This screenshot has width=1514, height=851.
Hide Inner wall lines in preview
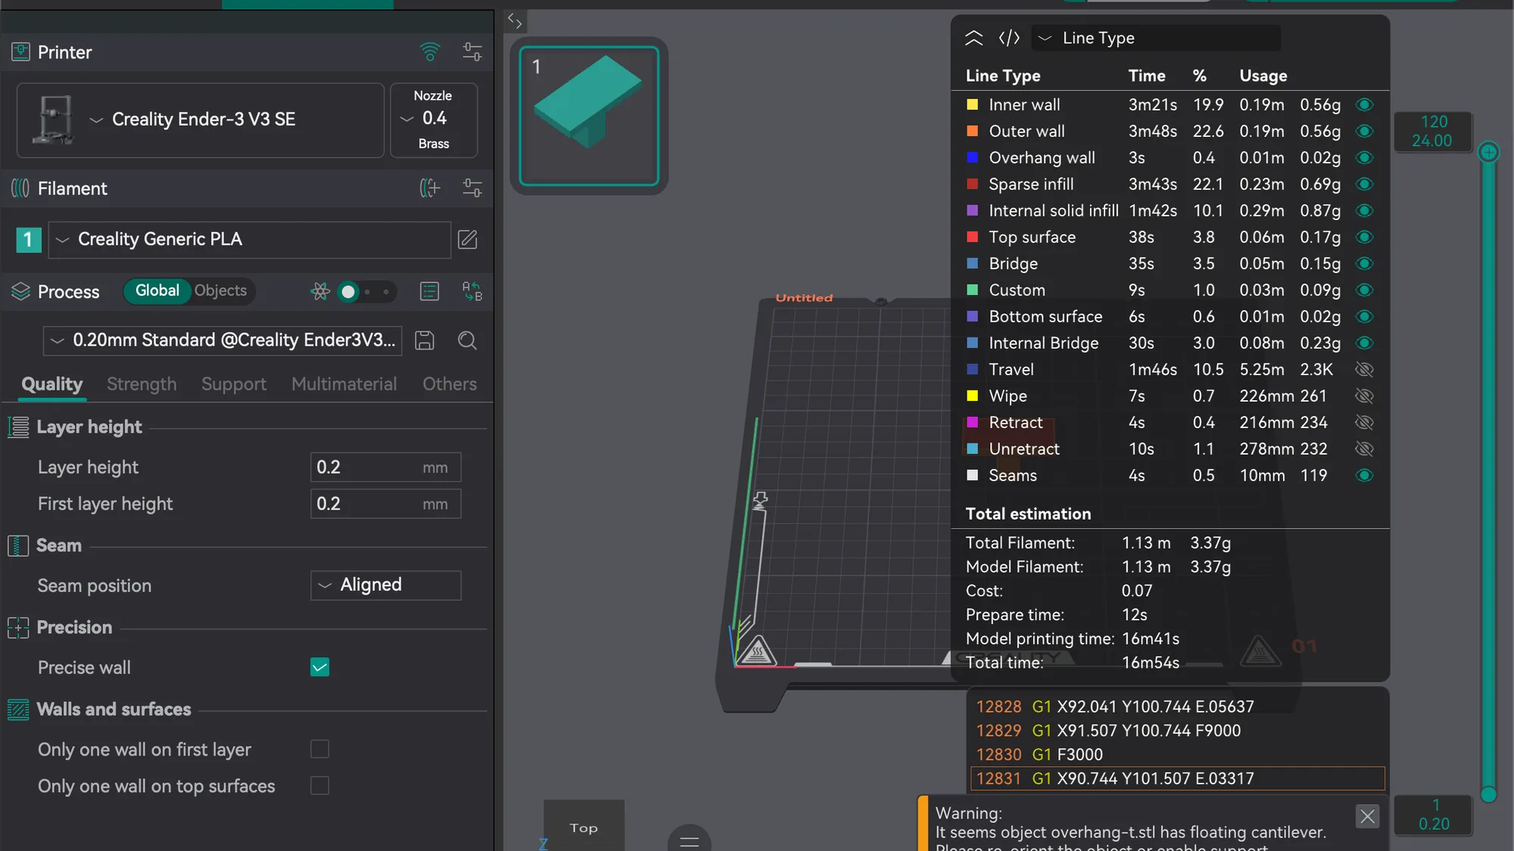tap(1364, 104)
